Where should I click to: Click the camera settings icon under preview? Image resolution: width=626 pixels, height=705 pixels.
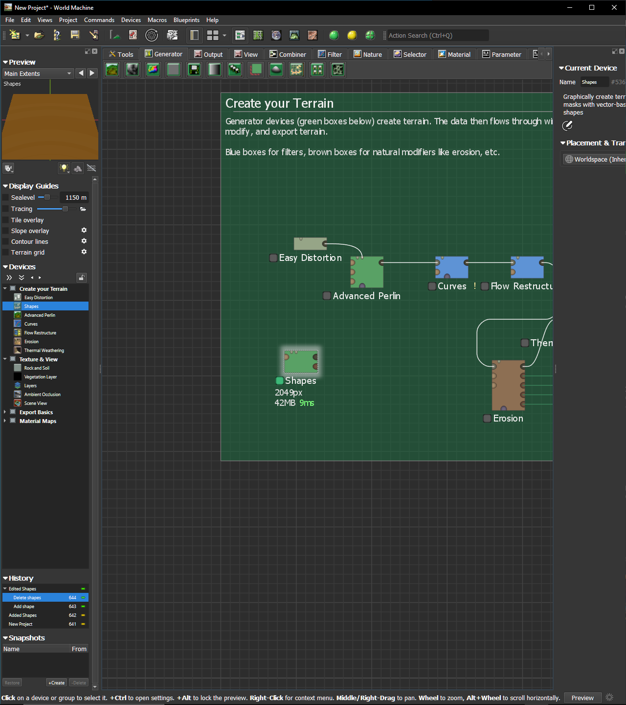pyautogui.click(x=8, y=168)
